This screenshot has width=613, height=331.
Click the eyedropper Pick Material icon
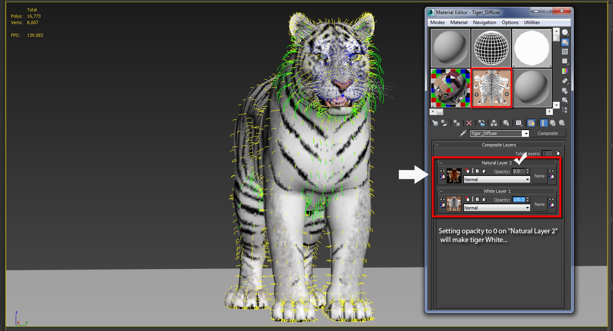[463, 133]
